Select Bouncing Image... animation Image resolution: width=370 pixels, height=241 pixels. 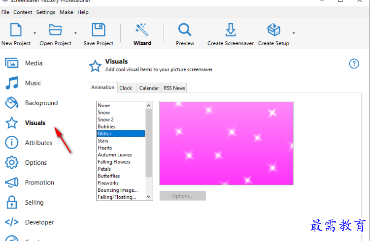pyautogui.click(x=121, y=190)
